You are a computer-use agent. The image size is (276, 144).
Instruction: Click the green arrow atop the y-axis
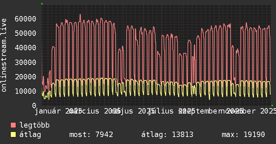pos(42,4)
